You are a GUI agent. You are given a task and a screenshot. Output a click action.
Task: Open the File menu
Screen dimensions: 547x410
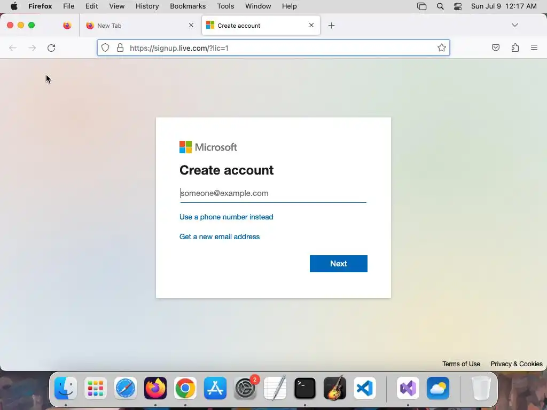(69, 6)
